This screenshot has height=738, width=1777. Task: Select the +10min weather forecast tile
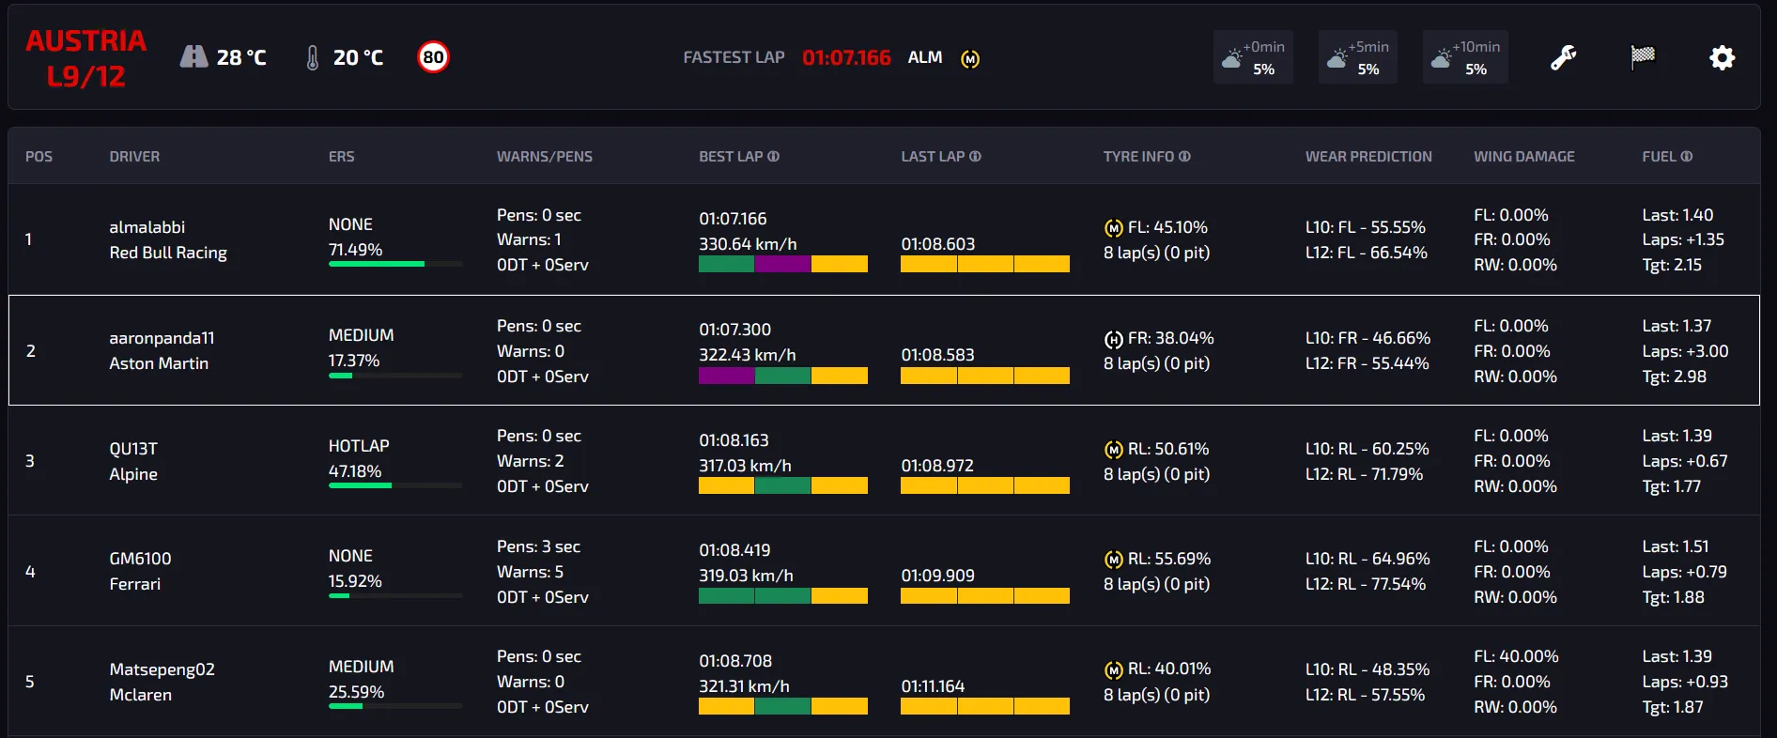click(x=1465, y=57)
